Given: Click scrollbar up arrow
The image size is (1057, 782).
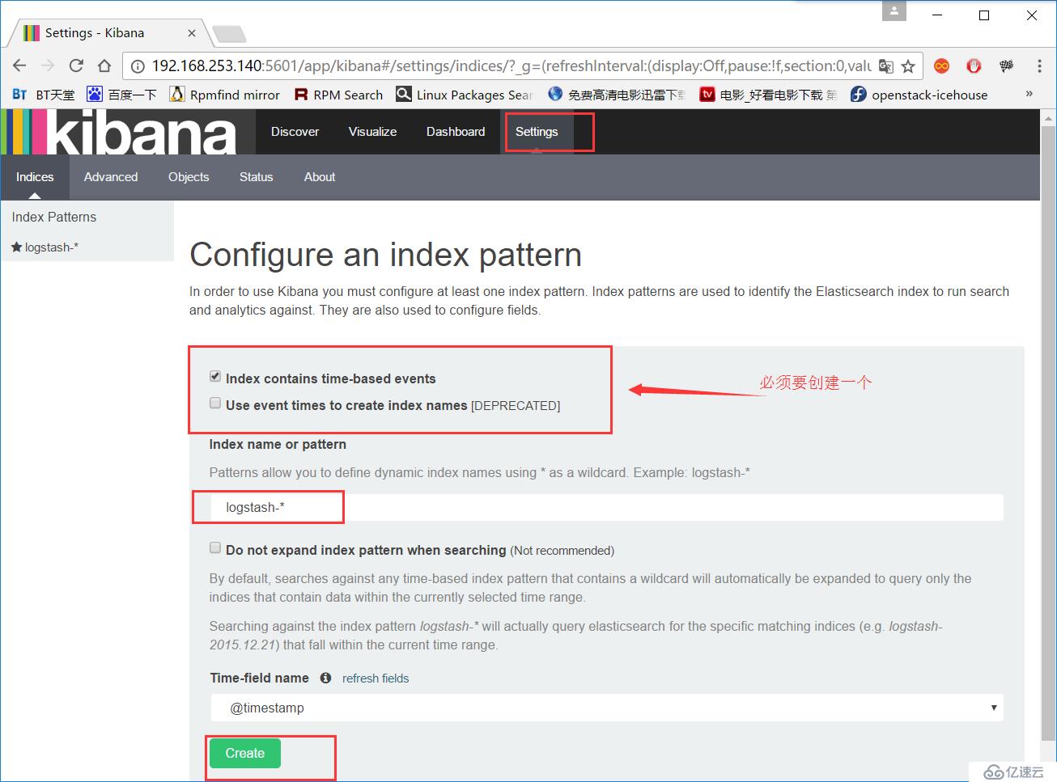Looking at the screenshot, I should 1048,118.
